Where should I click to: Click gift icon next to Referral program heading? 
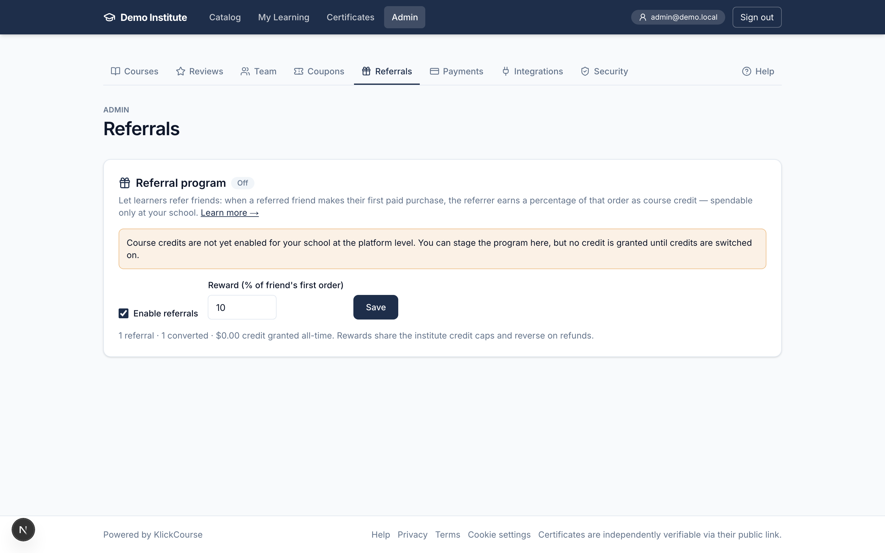pyautogui.click(x=125, y=183)
